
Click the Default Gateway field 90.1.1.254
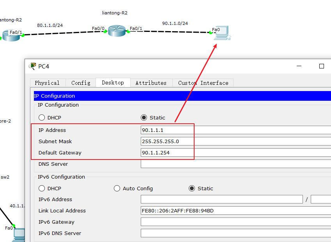coord(236,153)
